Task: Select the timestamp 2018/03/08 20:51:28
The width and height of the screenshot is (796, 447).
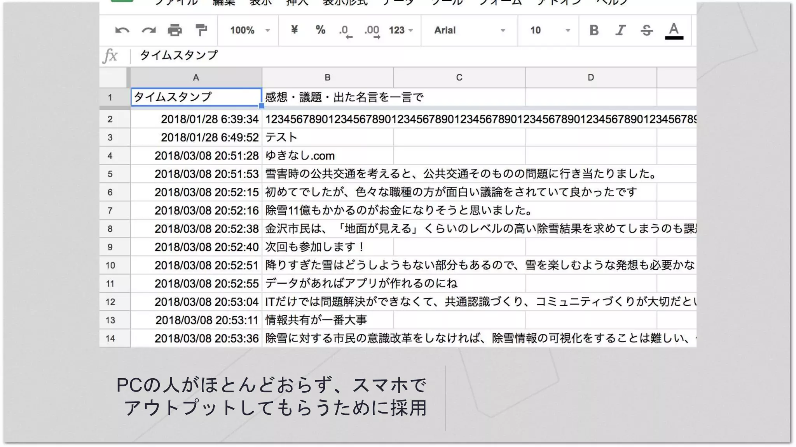Action: (196, 156)
